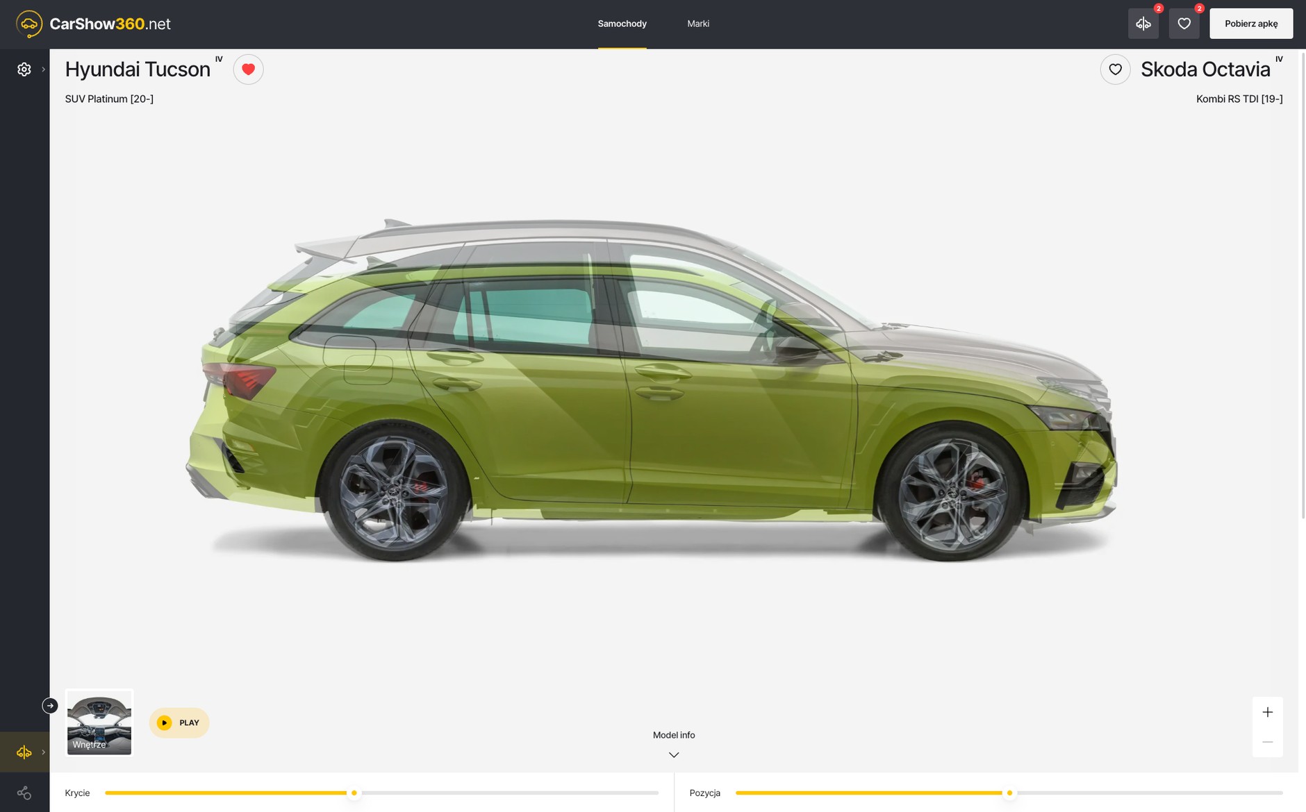The height and width of the screenshot is (812, 1306).
Task: Switch to the Samochody tab
Action: coord(622,24)
